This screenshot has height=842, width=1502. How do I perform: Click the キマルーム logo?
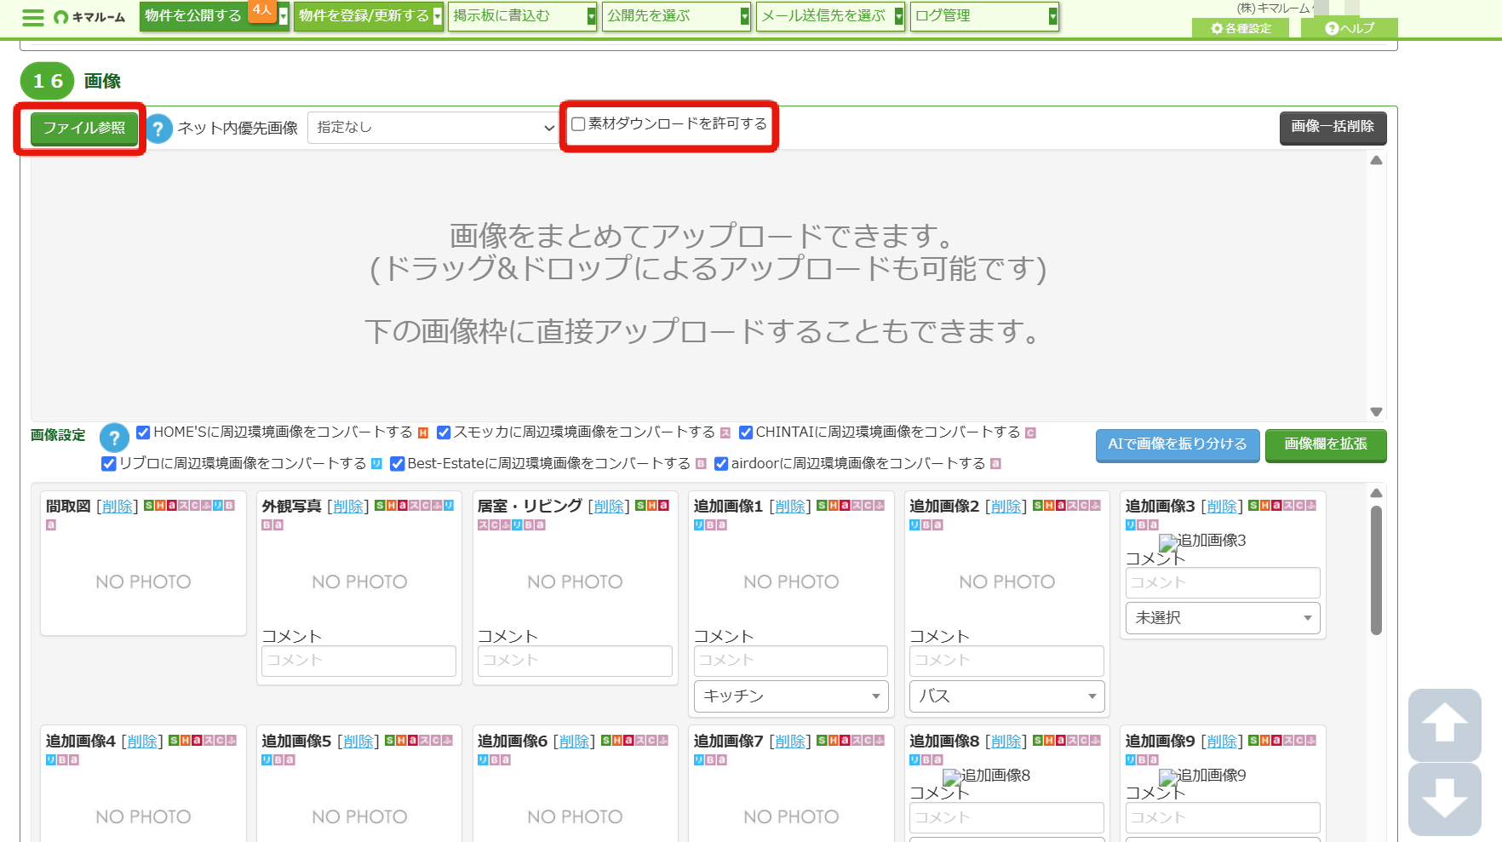89,17
